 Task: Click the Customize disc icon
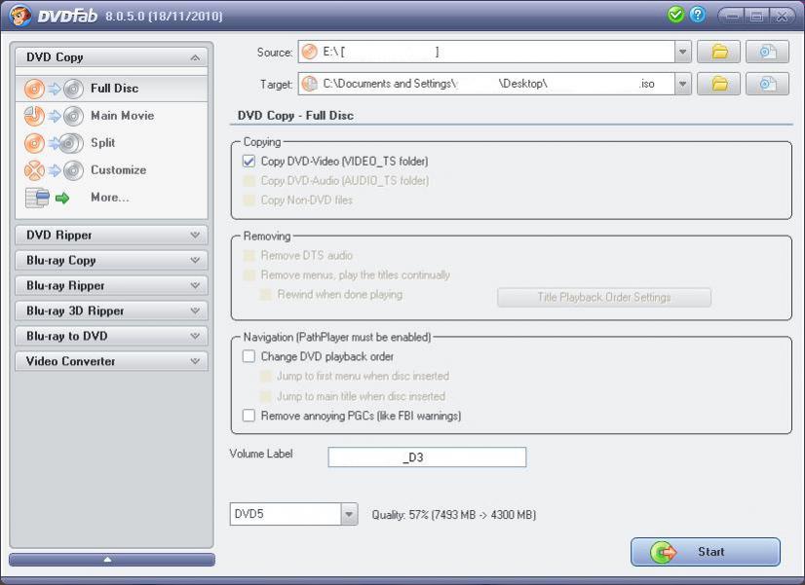coord(34,170)
